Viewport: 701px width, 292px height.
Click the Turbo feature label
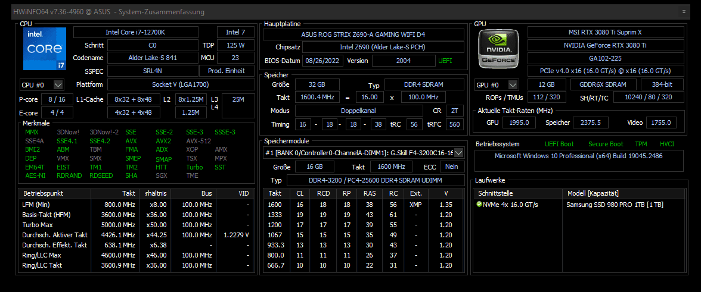(194, 167)
